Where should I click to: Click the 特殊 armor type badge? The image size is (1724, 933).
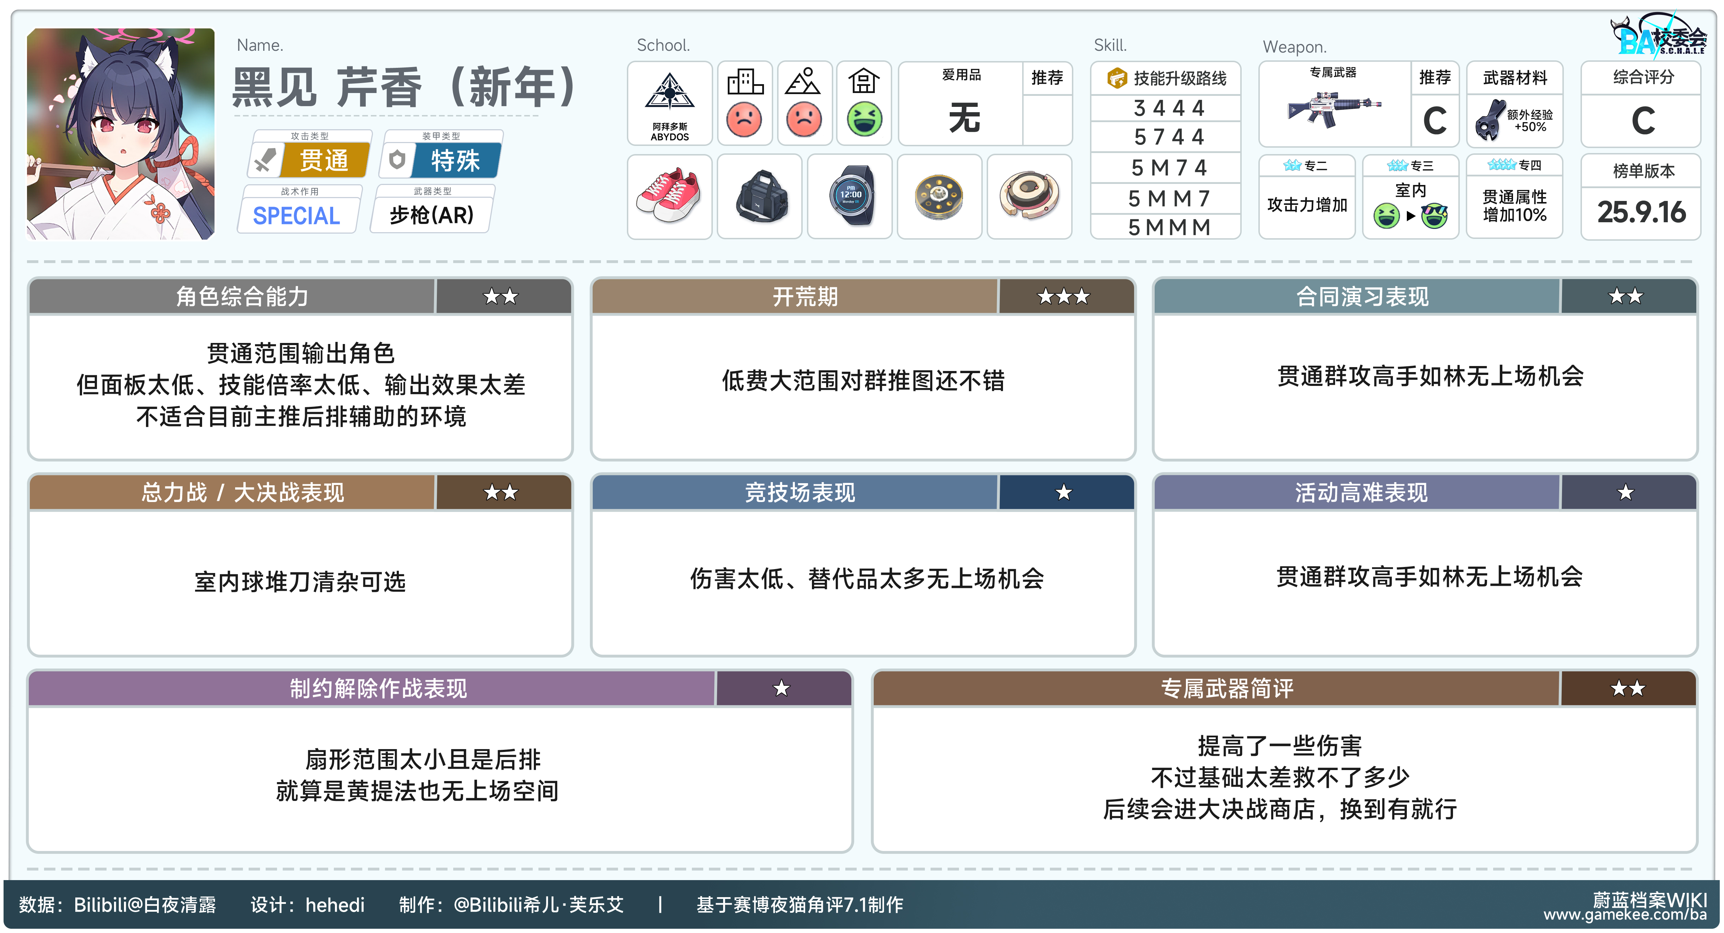[455, 160]
